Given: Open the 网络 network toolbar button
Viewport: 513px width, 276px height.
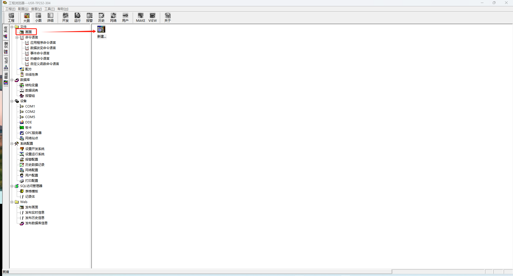Looking at the screenshot, I should tap(113, 18).
